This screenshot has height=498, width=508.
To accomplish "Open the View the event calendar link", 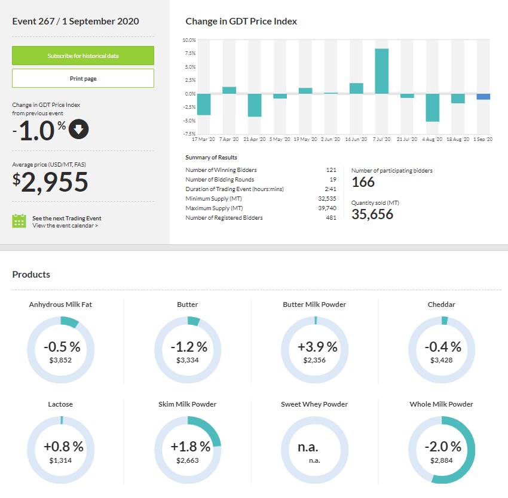I will click(x=66, y=226).
